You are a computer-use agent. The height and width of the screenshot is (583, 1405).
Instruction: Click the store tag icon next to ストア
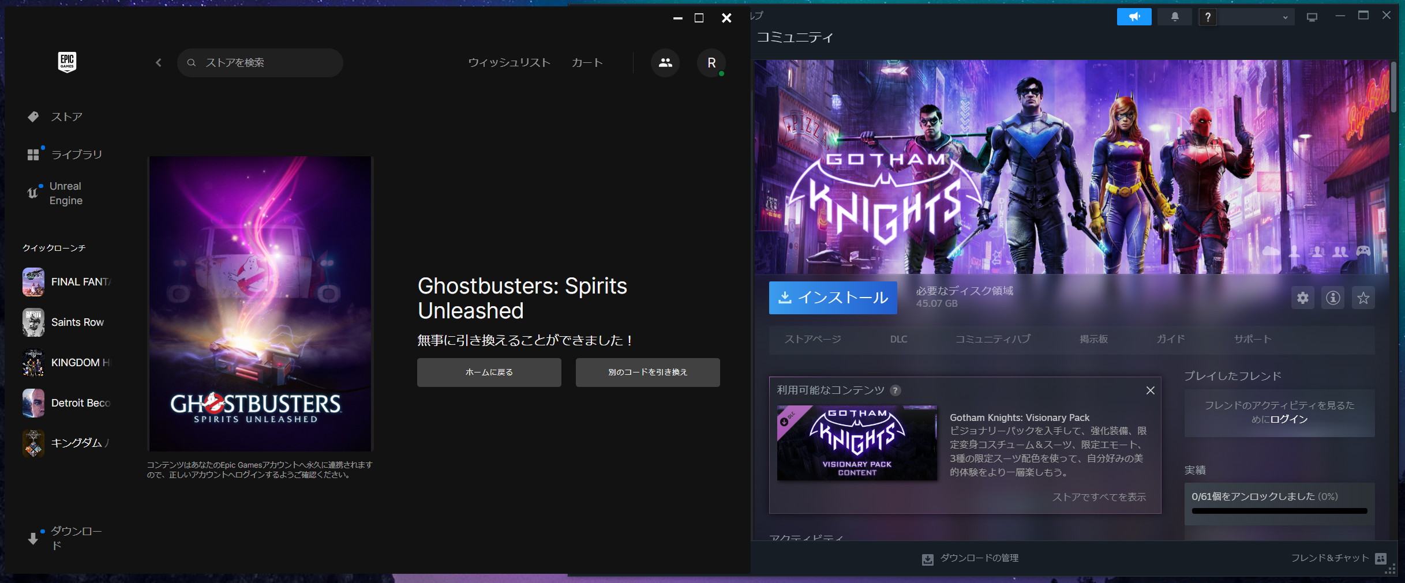pyautogui.click(x=33, y=117)
